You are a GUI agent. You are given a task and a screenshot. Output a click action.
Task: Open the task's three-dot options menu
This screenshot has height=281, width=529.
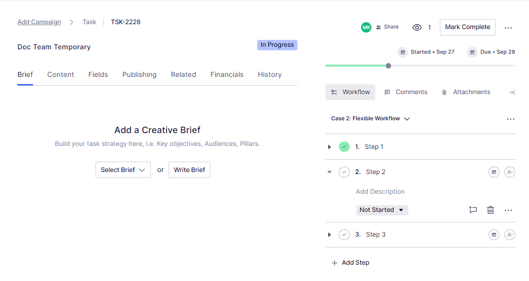coord(508,28)
